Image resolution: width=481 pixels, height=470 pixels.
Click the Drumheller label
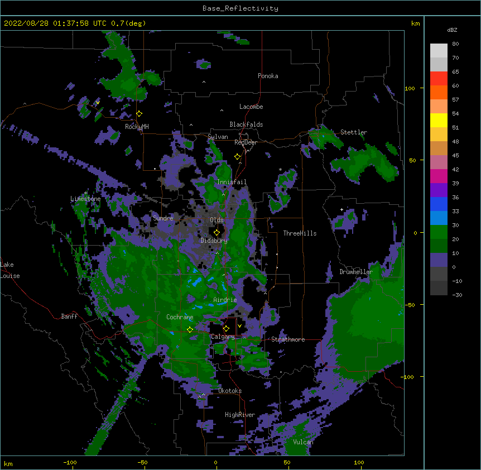pyautogui.click(x=356, y=272)
